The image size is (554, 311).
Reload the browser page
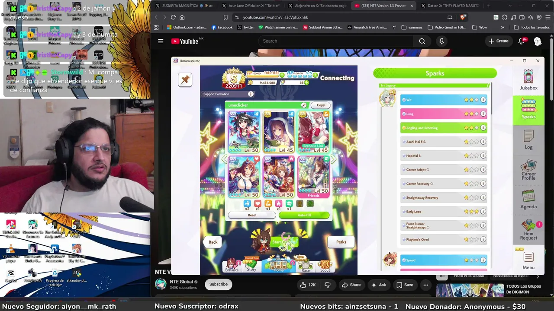pyautogui.click(x=173, y=17)
